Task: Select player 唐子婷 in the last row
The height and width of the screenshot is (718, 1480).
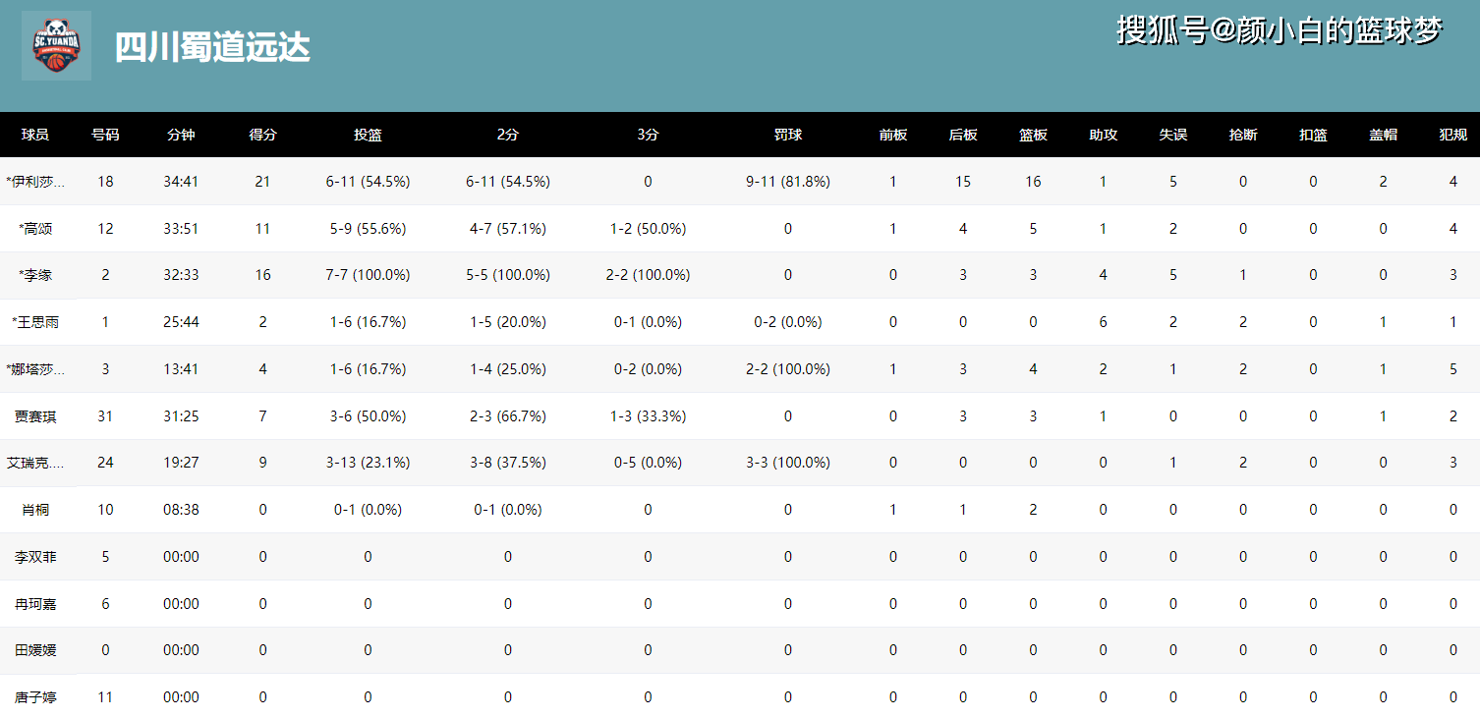Action: (x=35, y=697)
